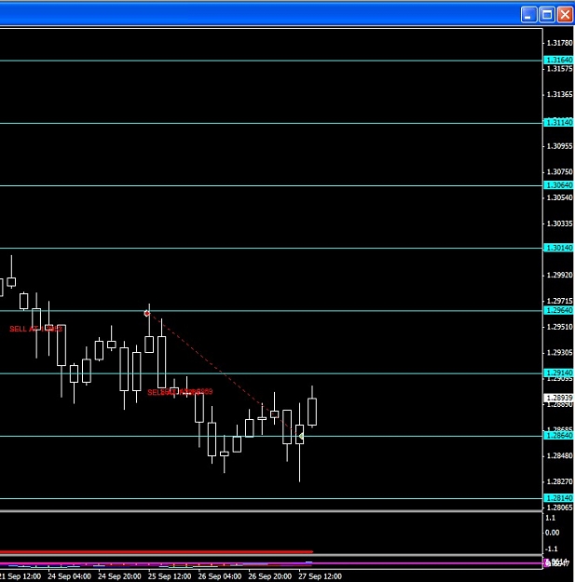Click the 26 Sep 20:00 time label

pyautogui.click(x=269, y=576)
